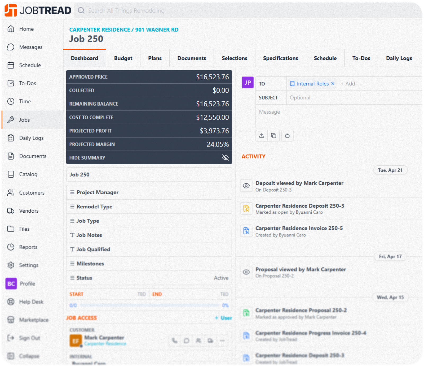Open the job Daily Logs tab
The image size is (424, 366).
click(x=399, y=58)
